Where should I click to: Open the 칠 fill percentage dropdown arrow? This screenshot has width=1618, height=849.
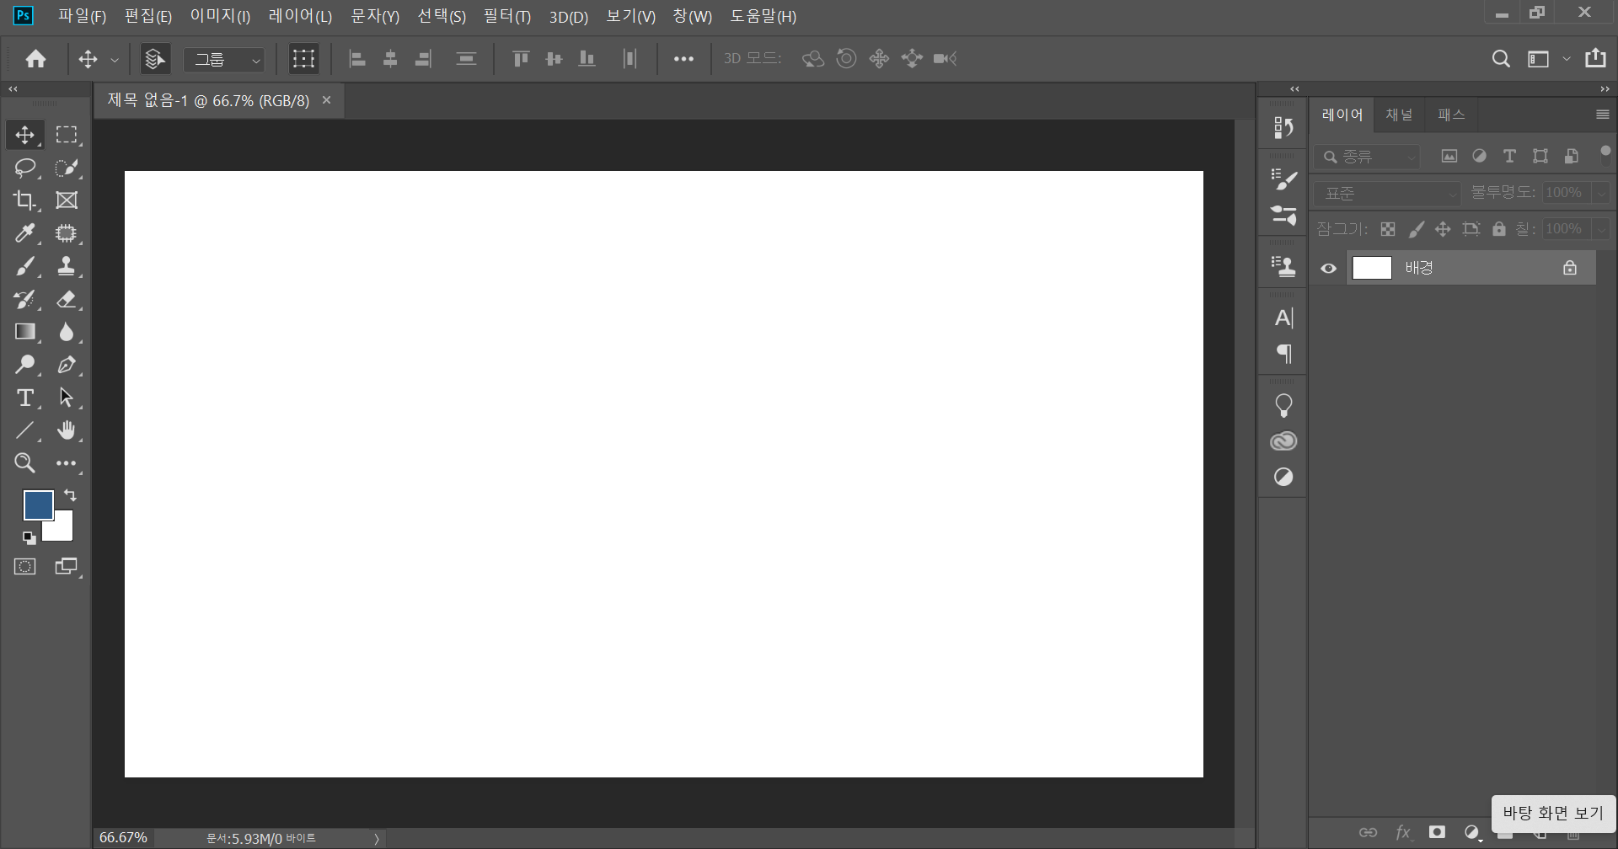coord(1602,229)
